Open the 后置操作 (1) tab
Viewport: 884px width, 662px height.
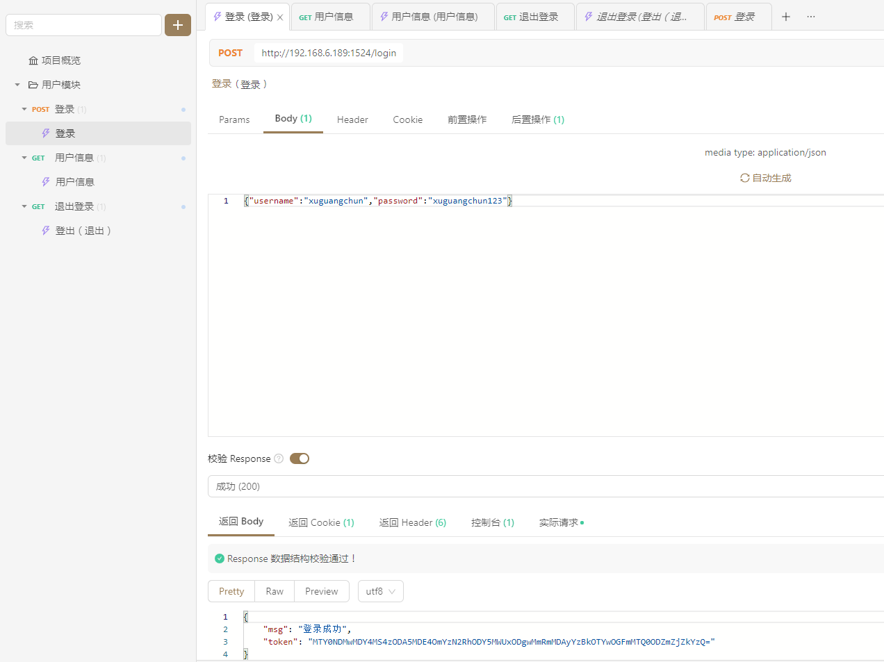538,119
